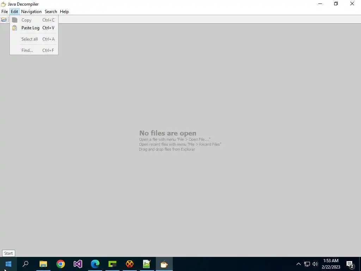Open the Navigation menu

tap(31, 12)
